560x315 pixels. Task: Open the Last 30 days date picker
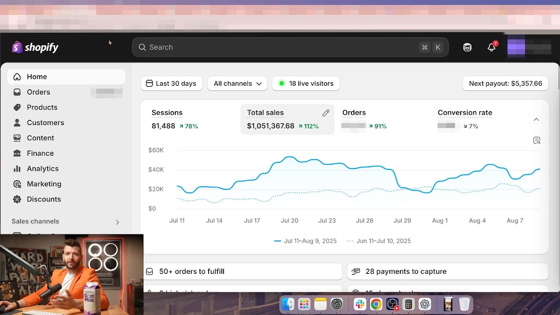[x=171, y=84]
